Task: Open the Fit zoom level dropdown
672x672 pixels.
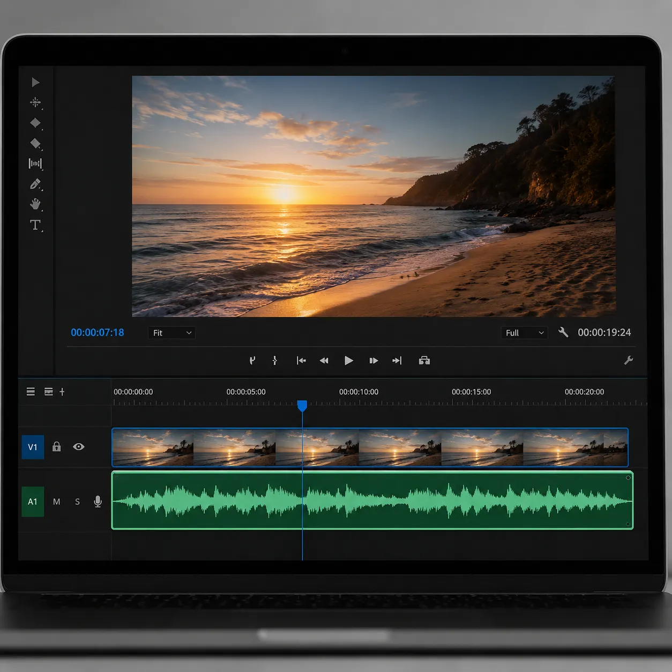Action: click(171, 333)
